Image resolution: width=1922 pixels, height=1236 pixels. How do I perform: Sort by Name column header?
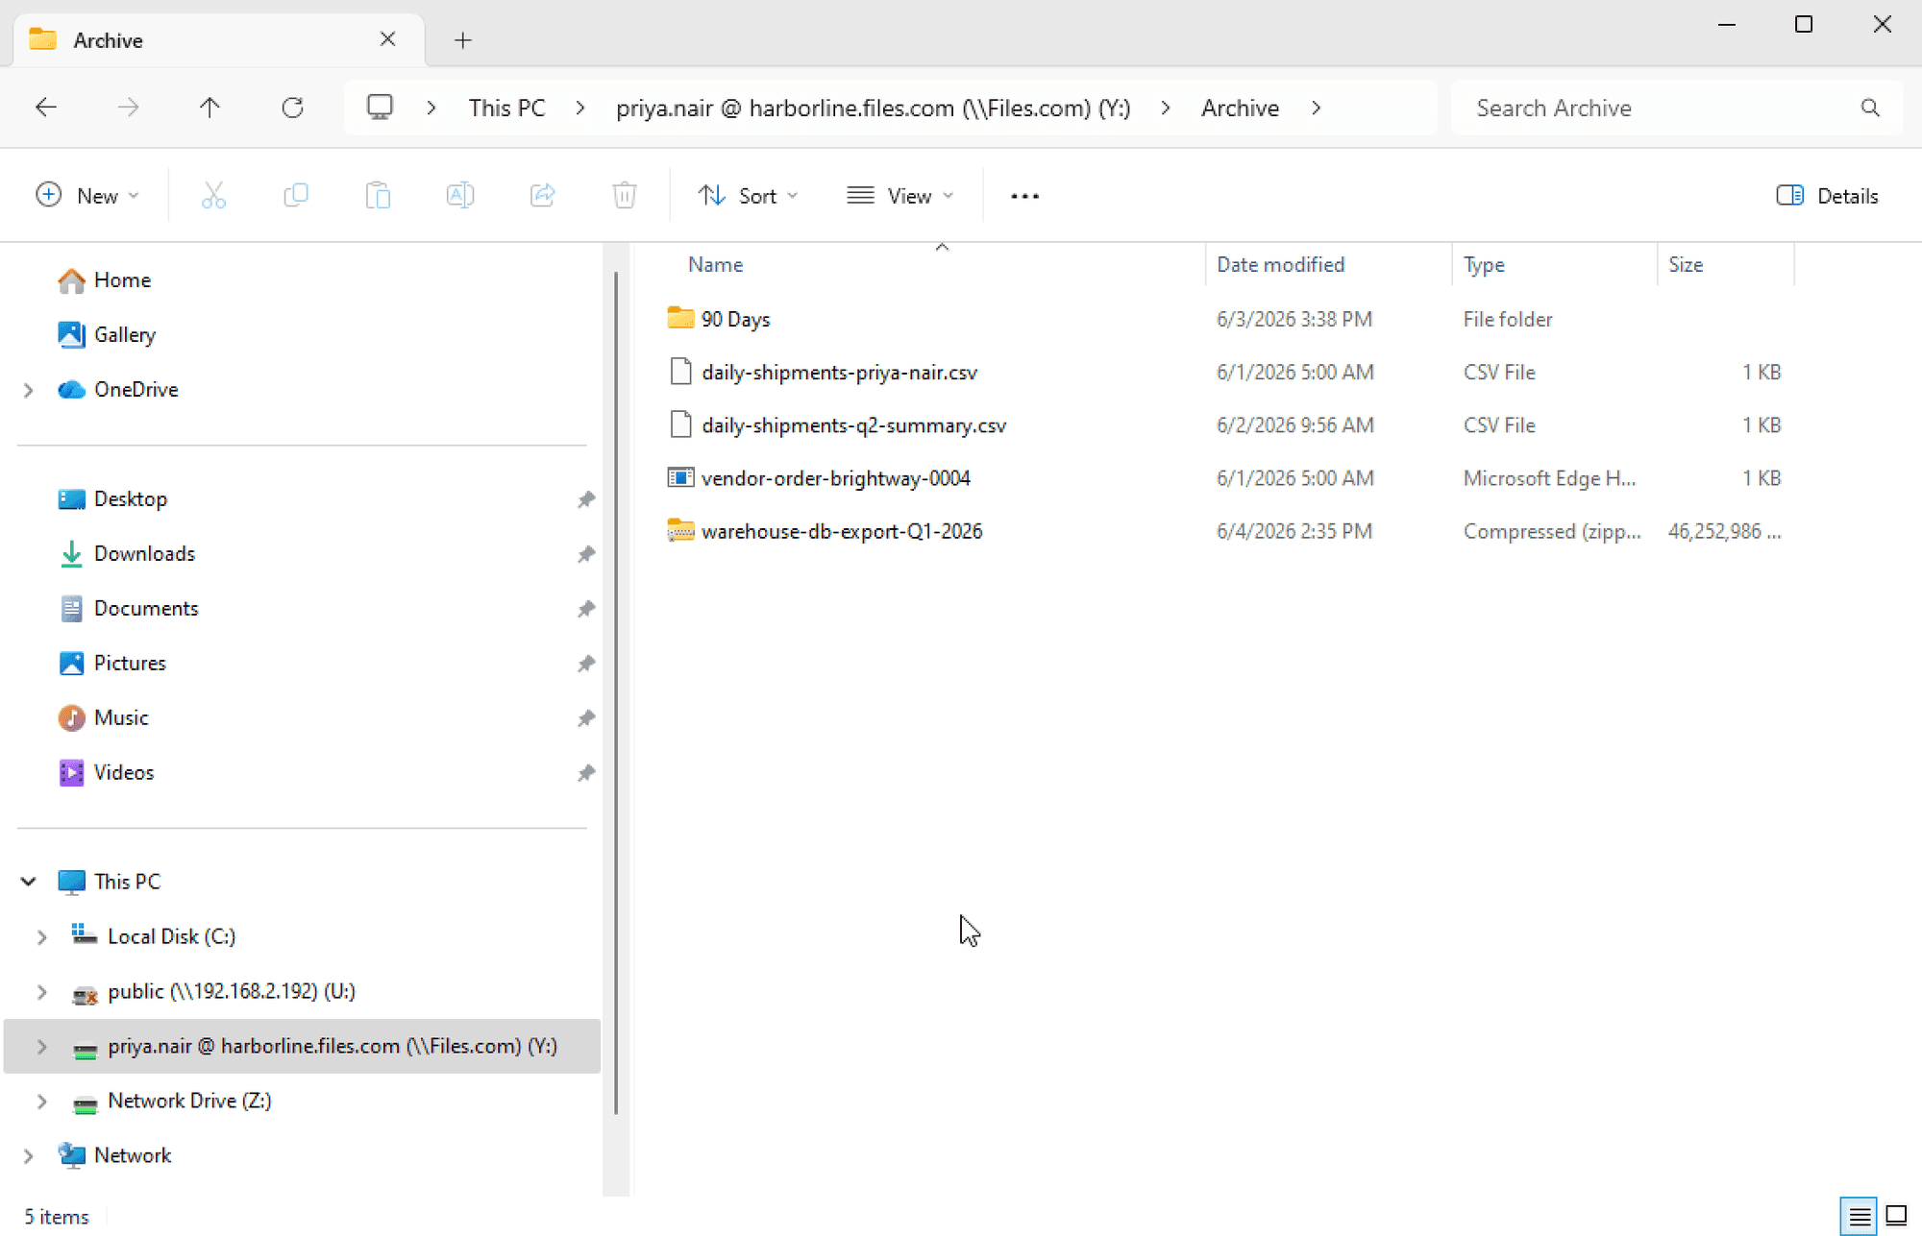(715, 264)
